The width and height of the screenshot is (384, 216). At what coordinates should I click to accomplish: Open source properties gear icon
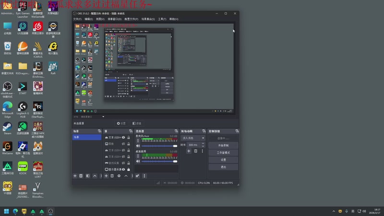tap(119, 176)
